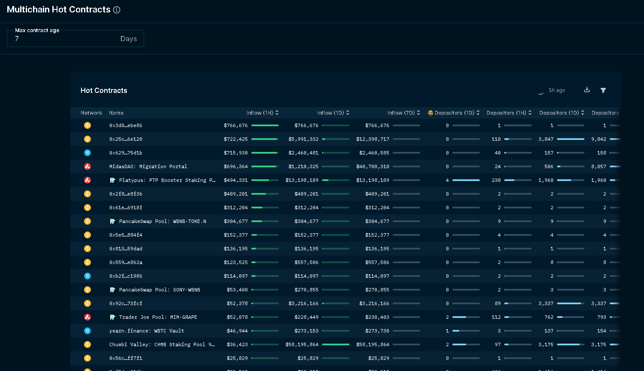This screenshot has width=644, height=371.
Task: Sort by Depositors (1H) column
Action: 509,113
